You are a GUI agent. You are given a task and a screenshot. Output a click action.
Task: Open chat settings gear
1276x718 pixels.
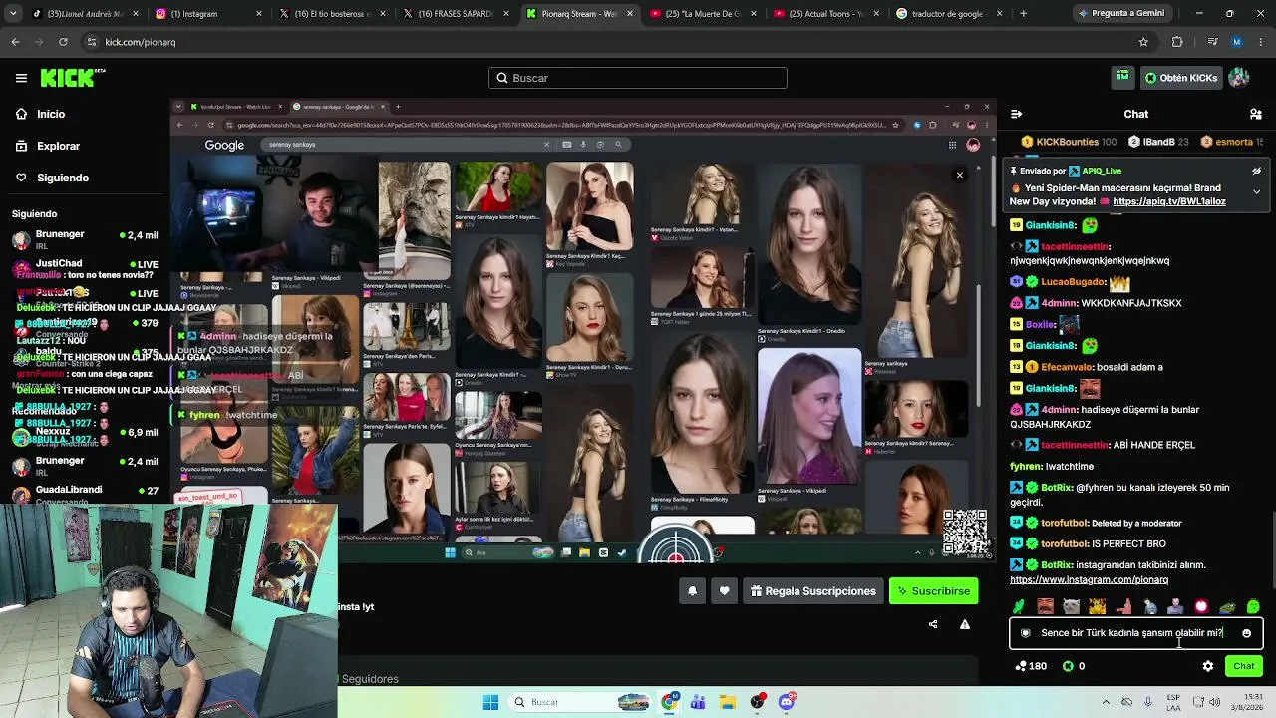[1208, 666]
